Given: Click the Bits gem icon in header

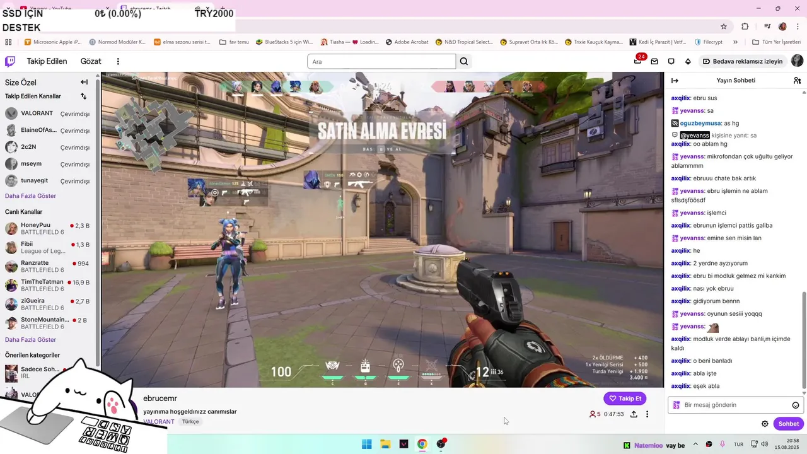Looking at the screenshot, I should (x=688, y=61).
